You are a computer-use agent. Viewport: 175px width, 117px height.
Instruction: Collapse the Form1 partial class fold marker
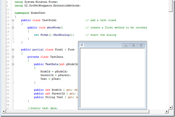point(13,50)
